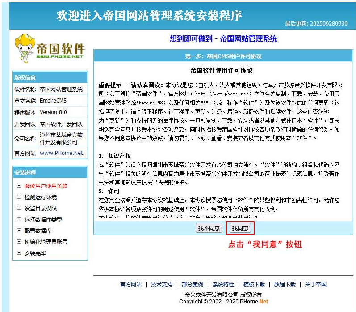
Task: Click the 官方网站 label cell in 版权信息
Action: coord(25,153)
